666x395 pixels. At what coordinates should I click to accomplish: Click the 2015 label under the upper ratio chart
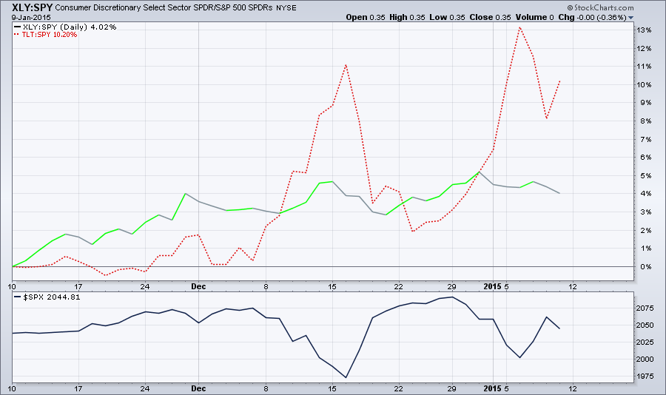[x=492, y=287]
